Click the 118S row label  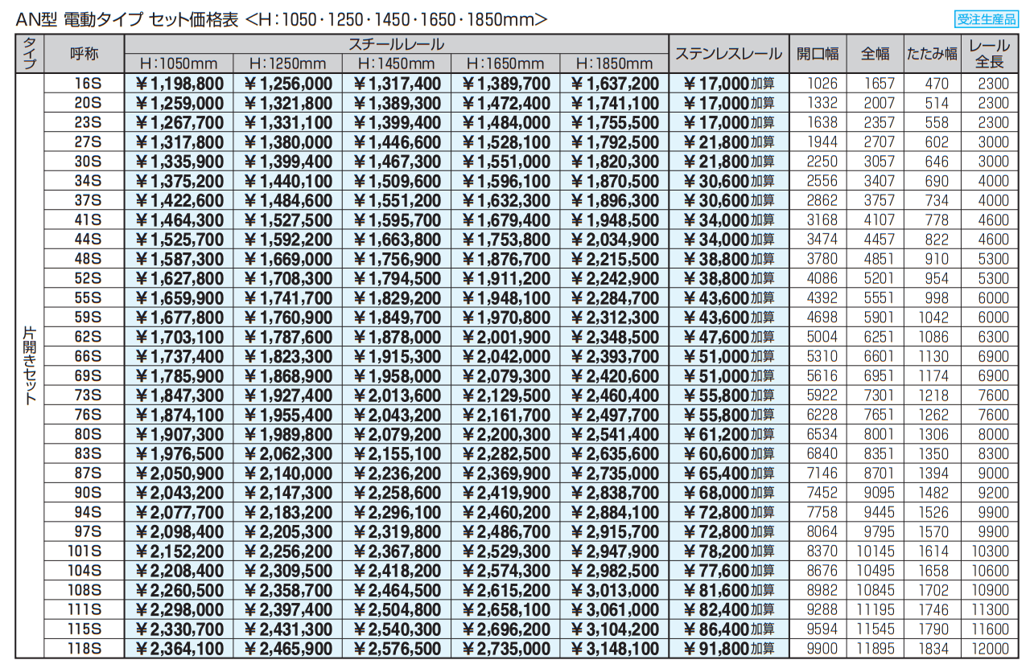click(x=84, y=649)
